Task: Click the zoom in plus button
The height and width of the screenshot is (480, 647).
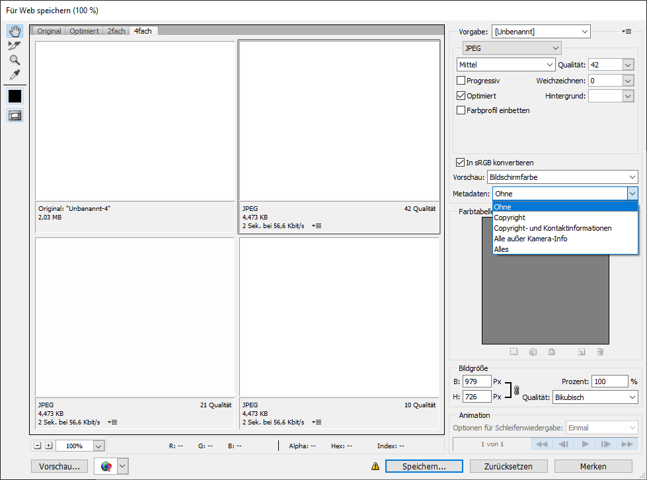Action: [x=48, y=446]
